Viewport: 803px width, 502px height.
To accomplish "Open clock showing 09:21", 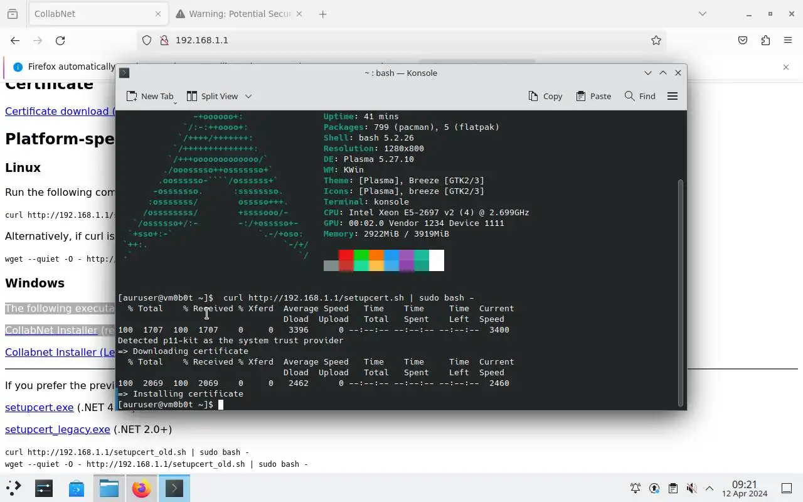I will click(745, 488).
